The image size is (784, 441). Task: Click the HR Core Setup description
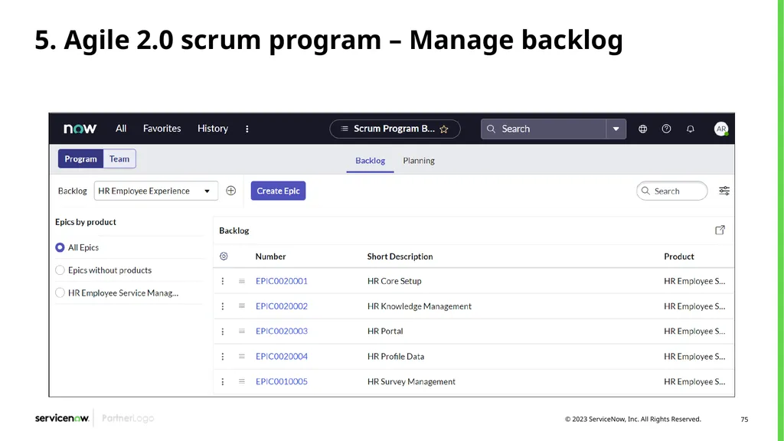pyautogui.click(x=394, y=281)
